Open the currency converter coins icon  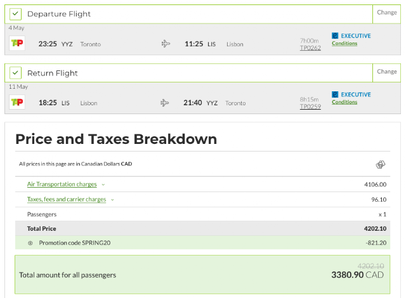tap(381, 164)
